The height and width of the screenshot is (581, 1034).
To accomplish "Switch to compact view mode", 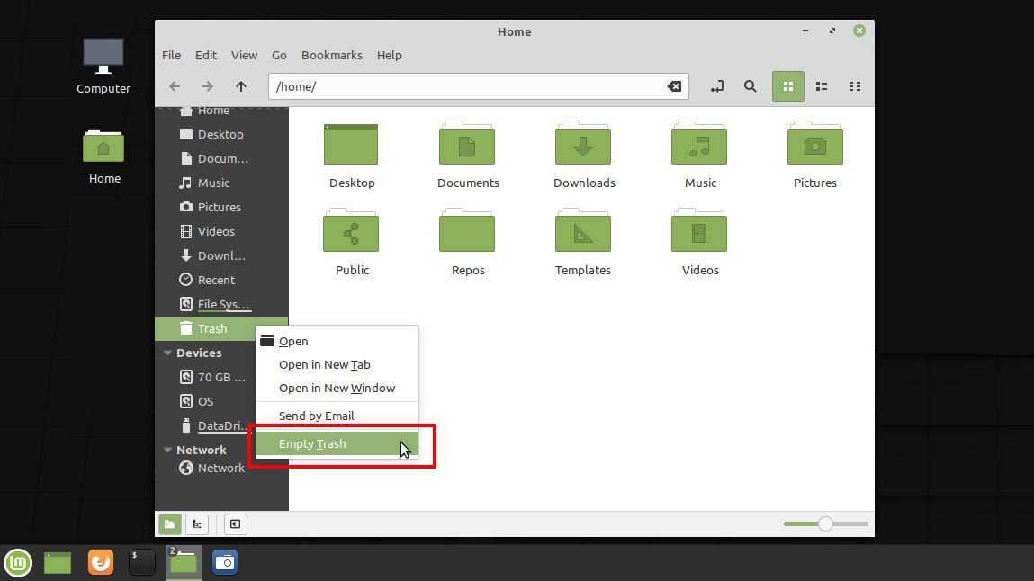I will pos(855,86).
